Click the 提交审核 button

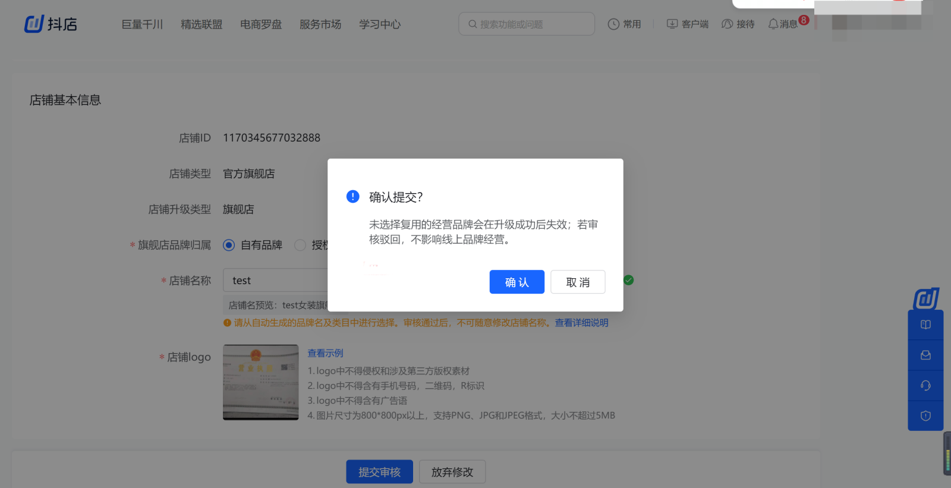[x=379, y=472]
